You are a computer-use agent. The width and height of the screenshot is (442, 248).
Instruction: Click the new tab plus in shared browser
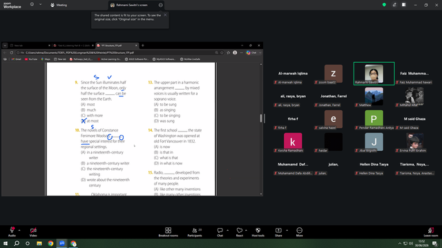tap(143, 45)
